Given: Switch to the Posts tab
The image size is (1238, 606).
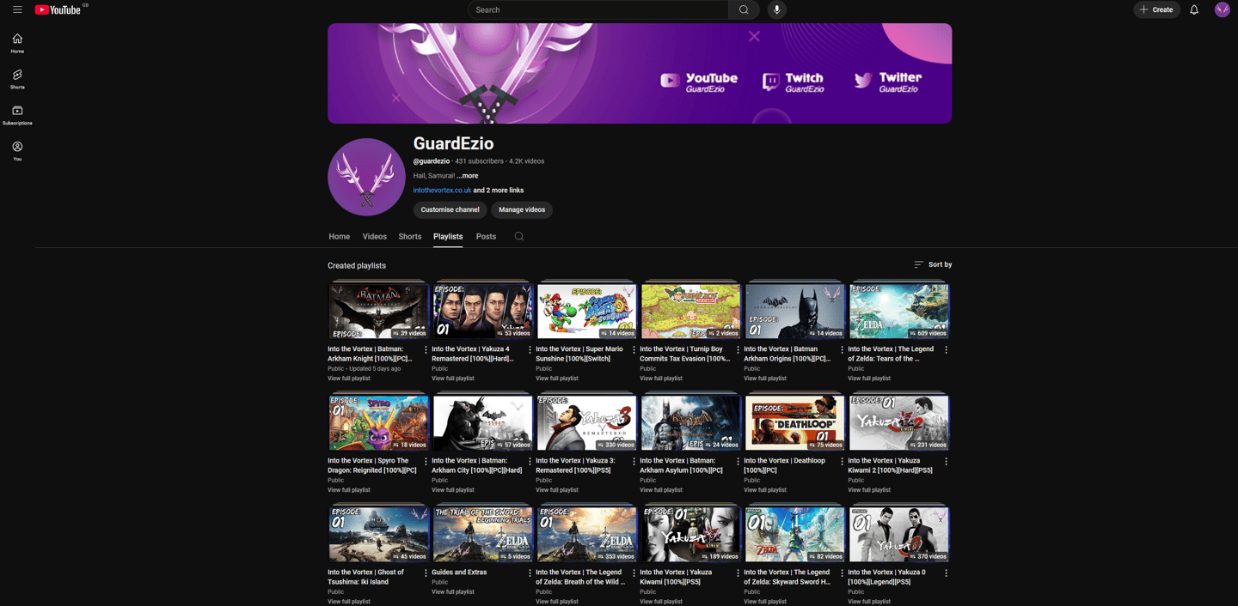Looking at the screenshot, I should pyautogui.click(x=486, y=236).
